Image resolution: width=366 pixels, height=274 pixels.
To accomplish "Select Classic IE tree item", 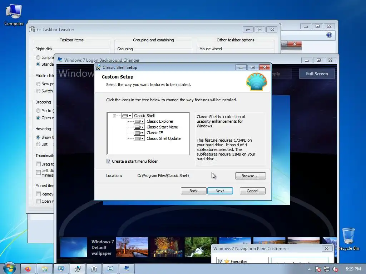I will (x=154, y=133).
